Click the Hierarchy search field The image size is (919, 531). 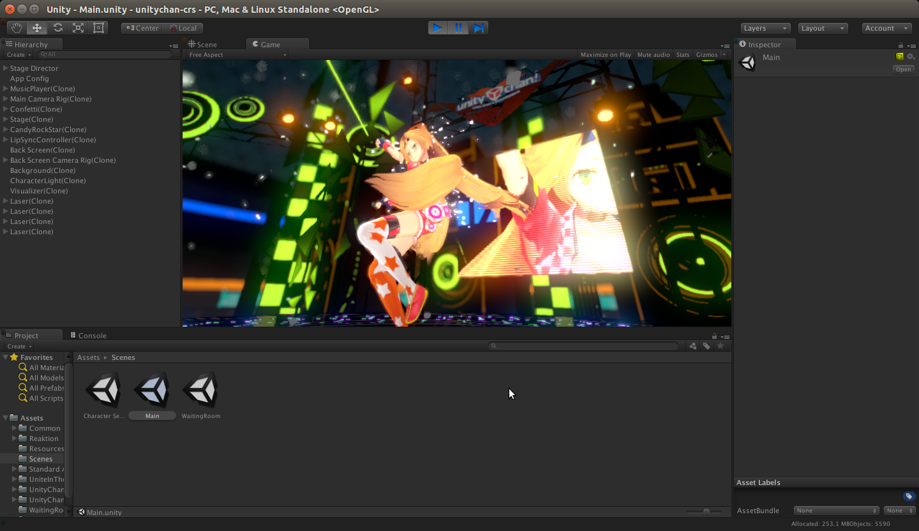tap(105, 55)
